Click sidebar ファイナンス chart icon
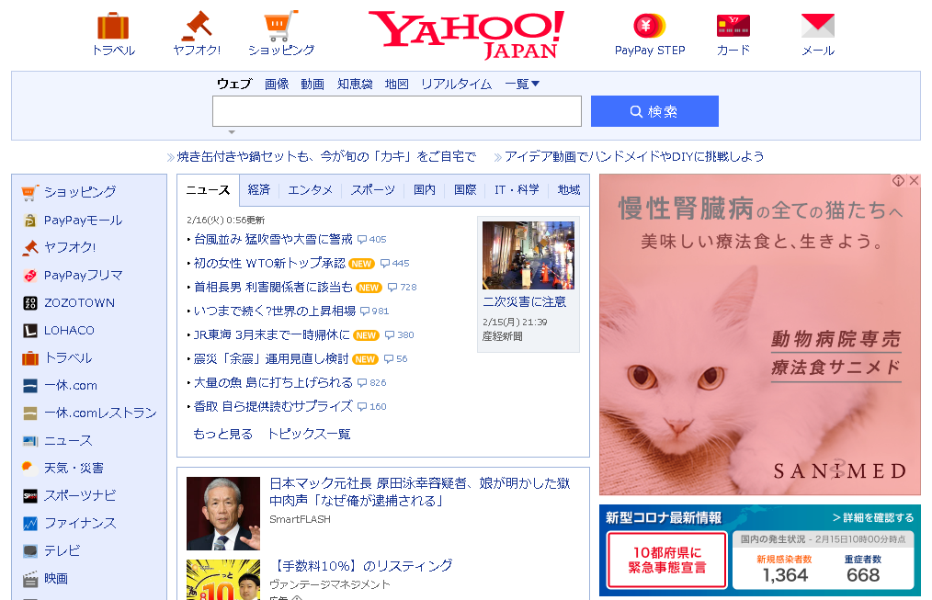Viewport: 932px width, 600px height. [29, 524]
